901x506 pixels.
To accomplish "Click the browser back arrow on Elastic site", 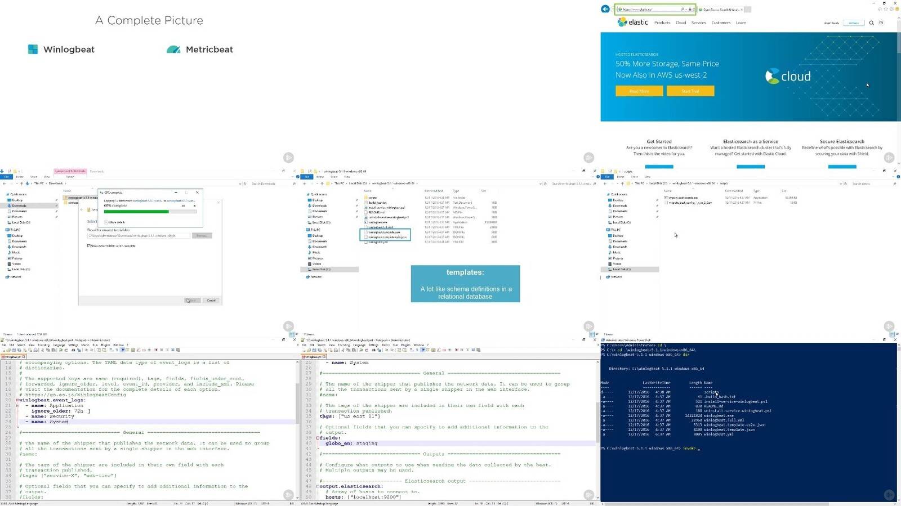I will pyautogui.click(x=605, y=9).
